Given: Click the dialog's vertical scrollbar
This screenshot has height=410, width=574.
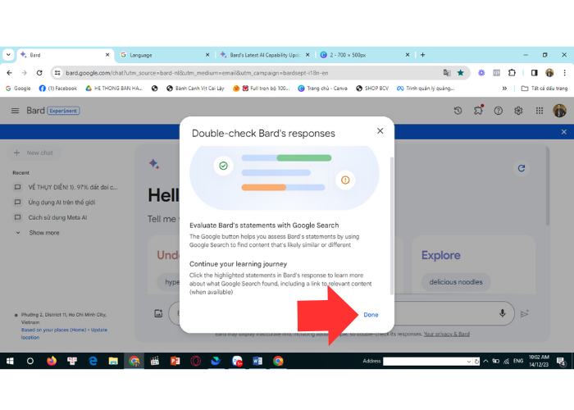Looking at the screenshot, I should coord(391,221).
